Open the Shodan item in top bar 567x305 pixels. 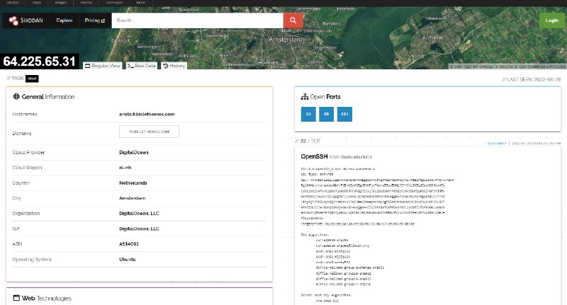[13, 3]
